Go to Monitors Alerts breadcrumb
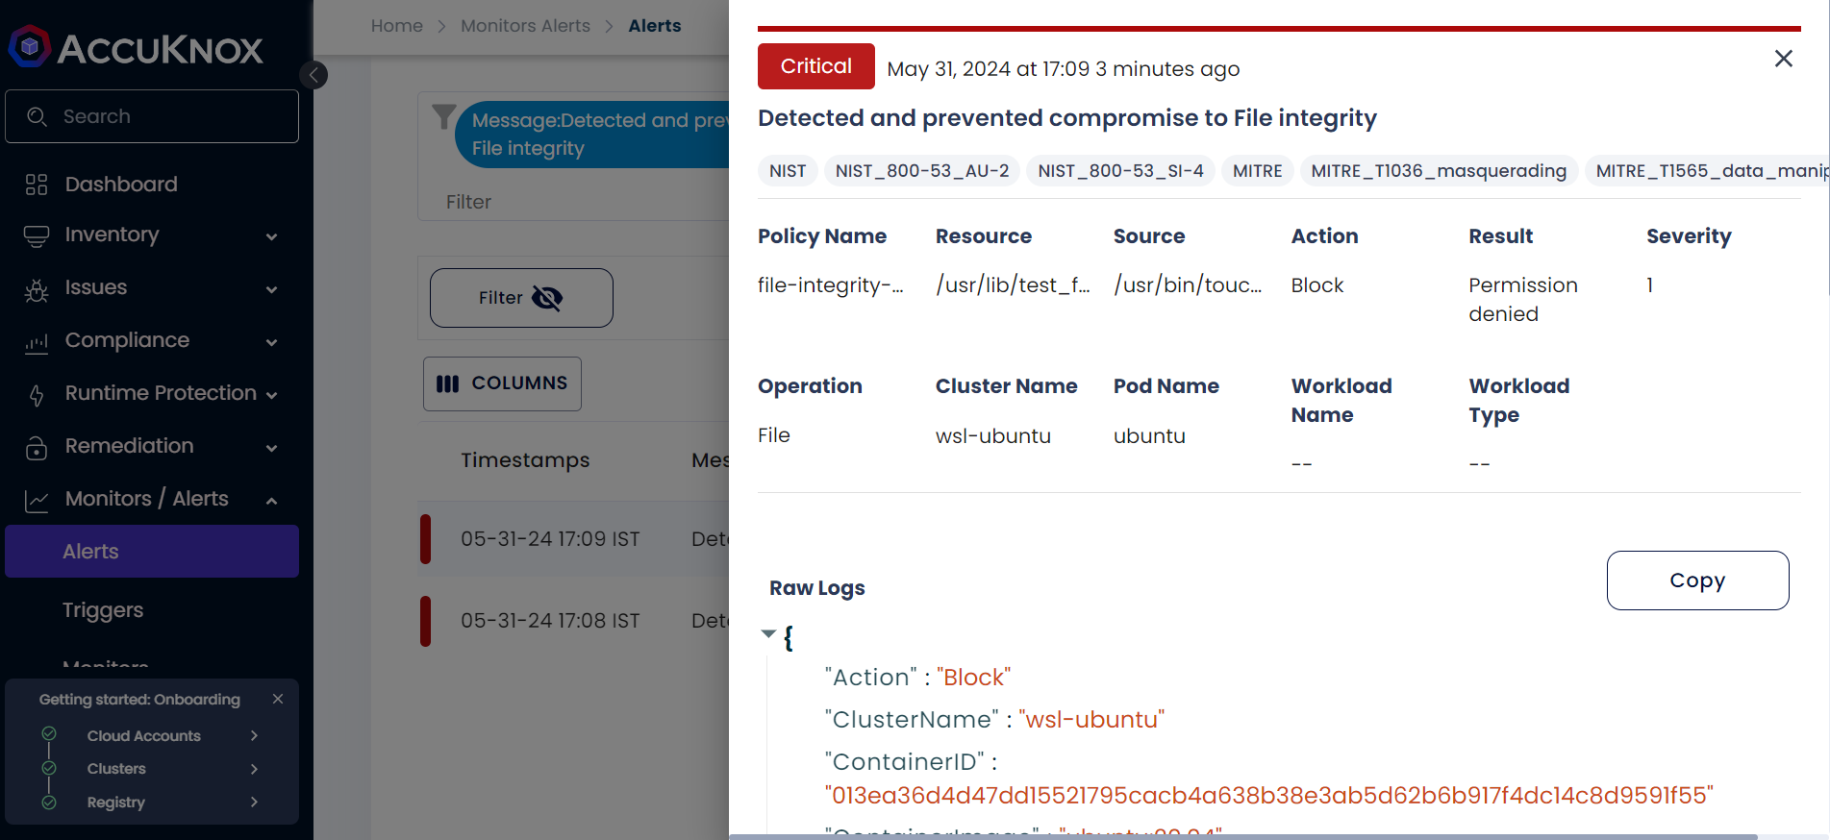The image size is (1830, 840). click(x=525, y=26)
